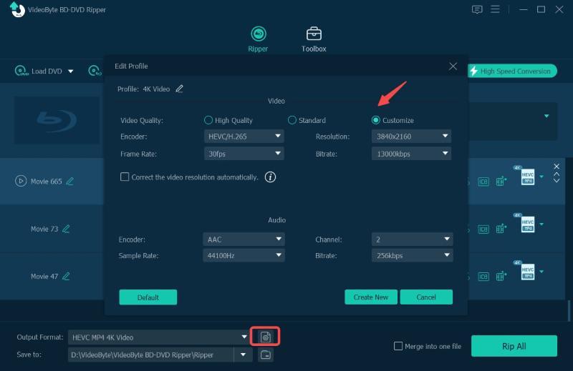Select the High Quality radio button

tap(208, 120)
